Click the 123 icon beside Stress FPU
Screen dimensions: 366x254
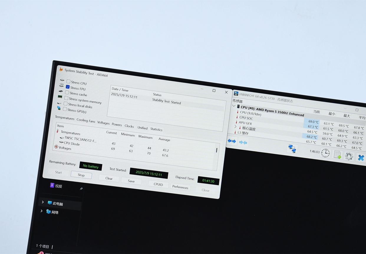[x=61, y=85]
